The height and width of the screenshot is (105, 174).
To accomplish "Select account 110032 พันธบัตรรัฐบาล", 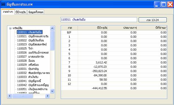I will (33, 73).
